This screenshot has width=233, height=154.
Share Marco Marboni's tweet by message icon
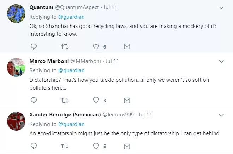pos(127,100)
